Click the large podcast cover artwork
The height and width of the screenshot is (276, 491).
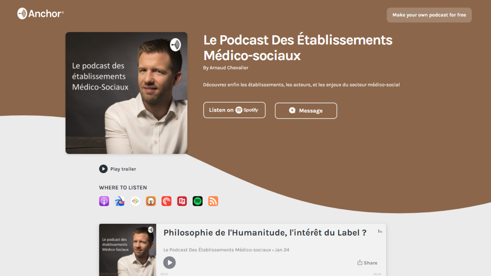pyautogui.click(x=126, y=93)
